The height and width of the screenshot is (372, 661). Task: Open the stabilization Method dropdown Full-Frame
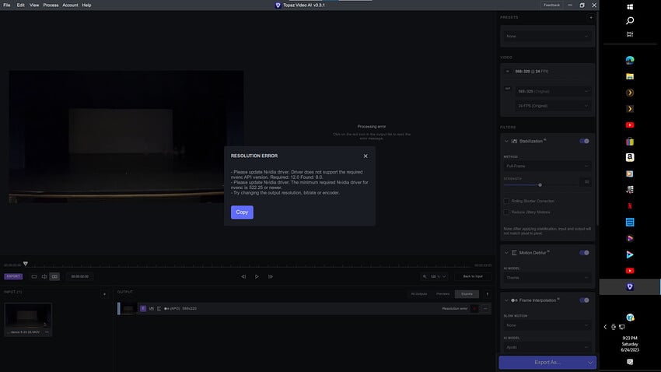tap(546, 166)
